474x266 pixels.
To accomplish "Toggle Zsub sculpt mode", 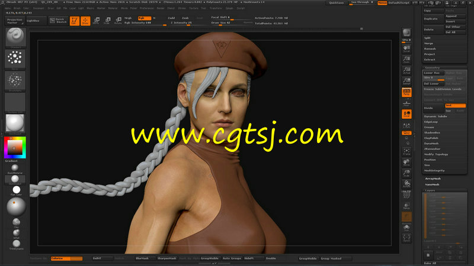I will click(185, 18).
